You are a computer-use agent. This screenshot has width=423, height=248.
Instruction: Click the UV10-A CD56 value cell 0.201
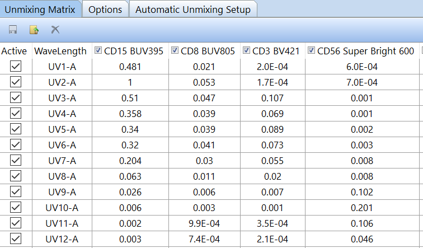coord(365,208)
